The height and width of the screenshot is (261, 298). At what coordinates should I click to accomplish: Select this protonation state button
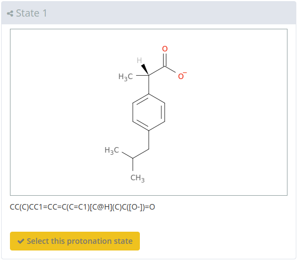click(x=75, y=241)
